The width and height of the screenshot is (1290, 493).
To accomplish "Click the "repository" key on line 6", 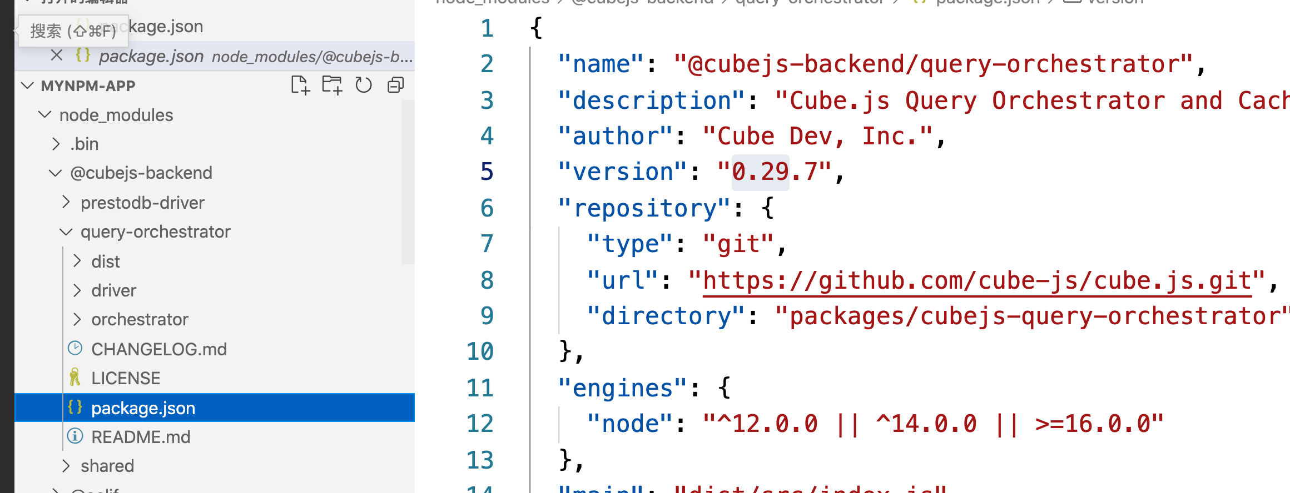I will click(x=644, y=209).
